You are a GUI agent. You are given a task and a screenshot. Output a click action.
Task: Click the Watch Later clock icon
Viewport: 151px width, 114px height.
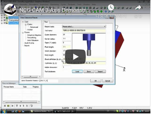click(111, 7)
